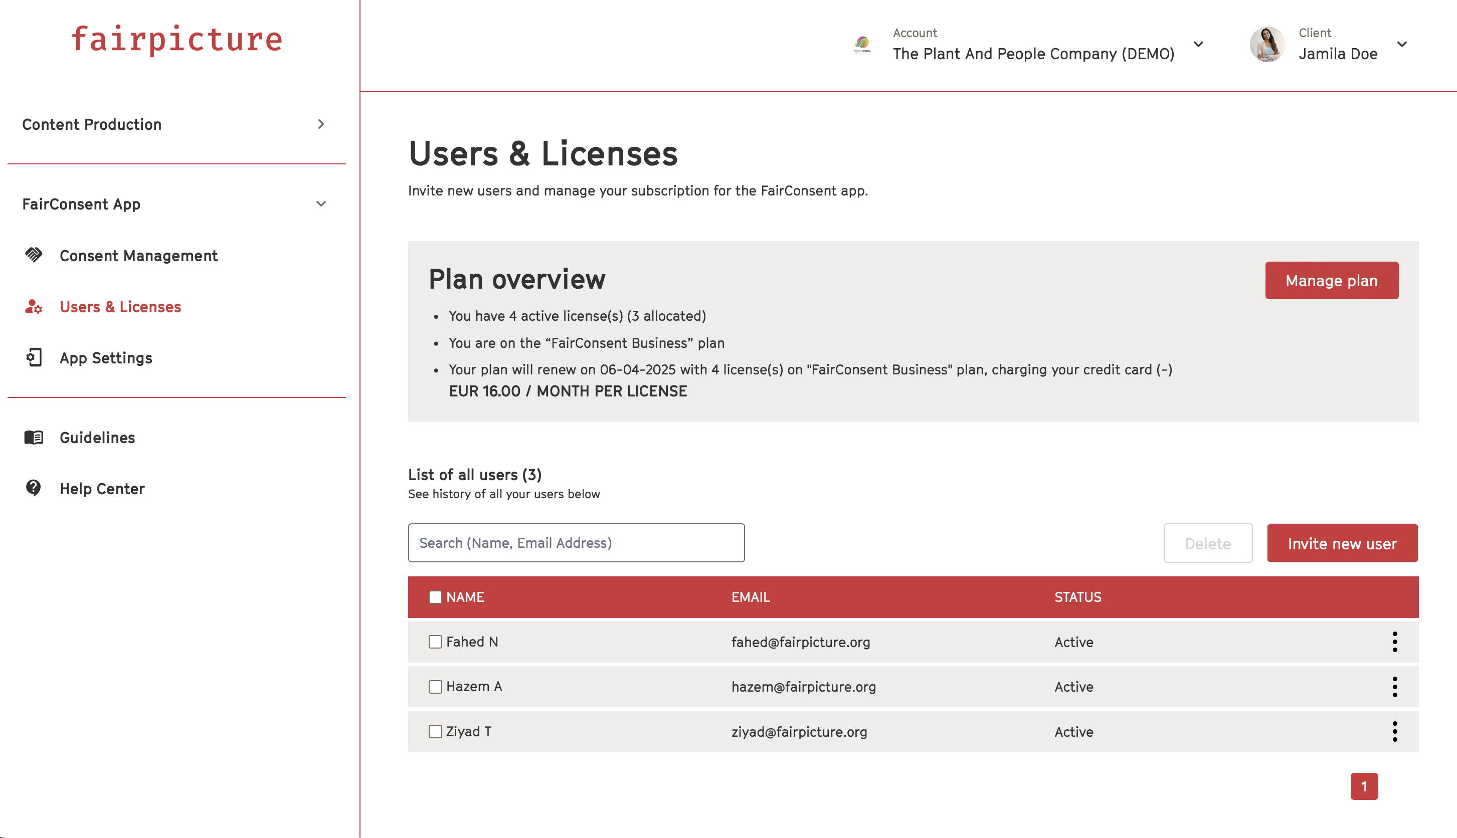
Task: Click the Plant And People Company logo
Action: (862, 44)
